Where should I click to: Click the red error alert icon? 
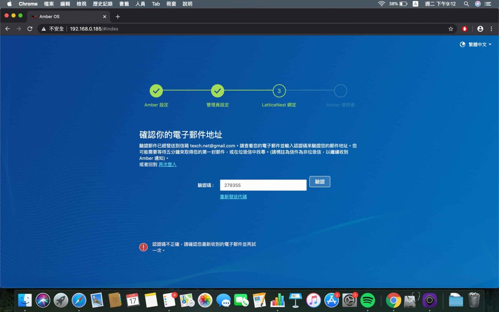click(143, 247)
